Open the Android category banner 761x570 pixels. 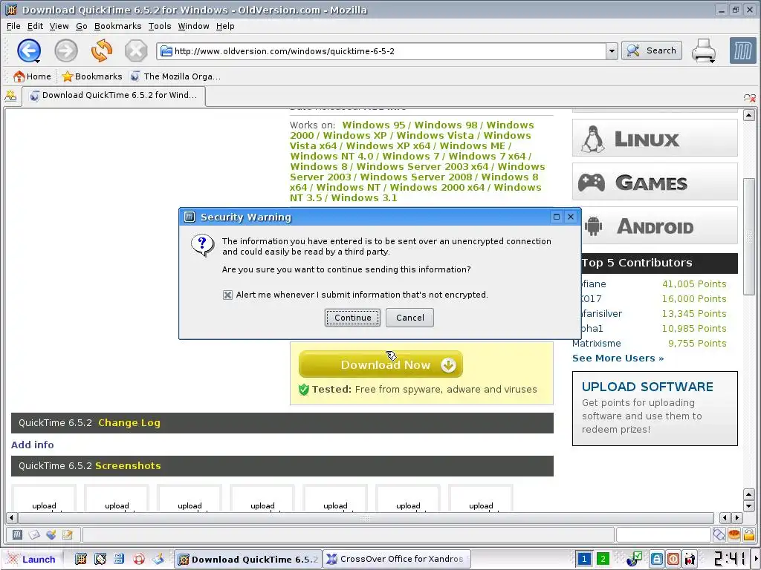(660, 226)
